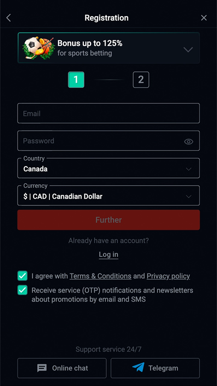Viewport: 217px width, 386px height.
Task: Click the Password input field
Action: tap(99, 141)
